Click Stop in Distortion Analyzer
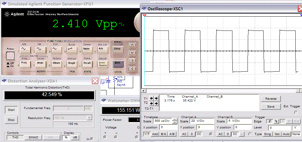This screenshot has width=302, height=142. coord(11,120)
